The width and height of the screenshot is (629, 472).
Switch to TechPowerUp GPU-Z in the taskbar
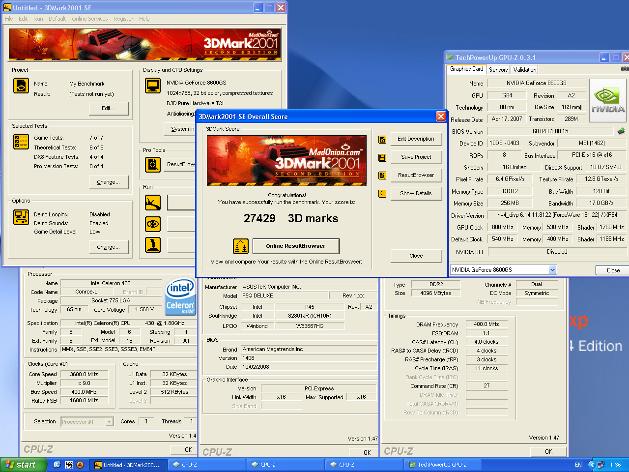pos(442,465)
